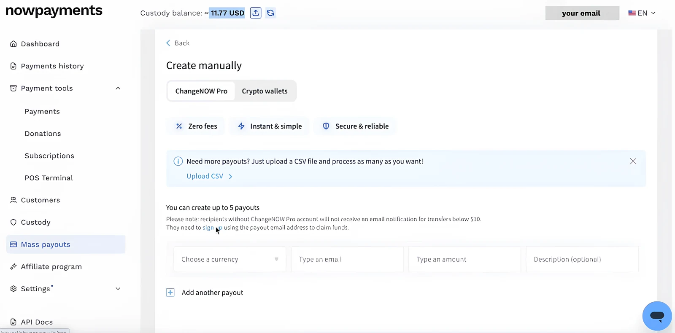Click the Payments history document icon
Image resolution: width=675 pixels, height=333 pixels.
[x=13, y=66]
